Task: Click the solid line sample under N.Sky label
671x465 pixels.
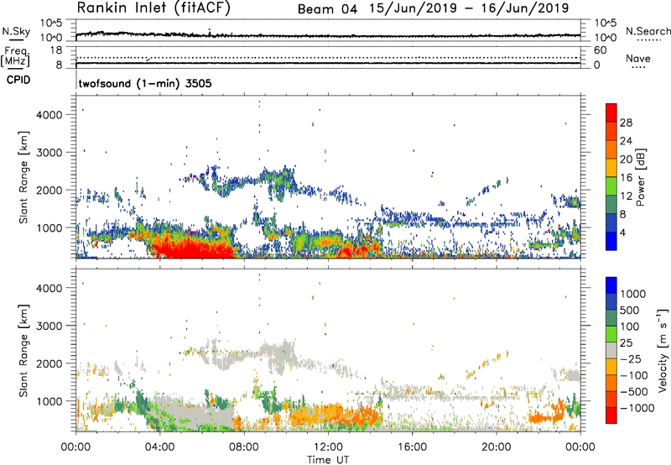Action: click(x=16, y=39)
